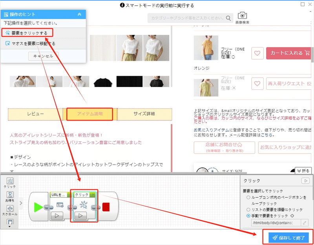The image size is (314, 245).
Task: Expand more tools arrow below sidebar
Action: click(9, 227)
